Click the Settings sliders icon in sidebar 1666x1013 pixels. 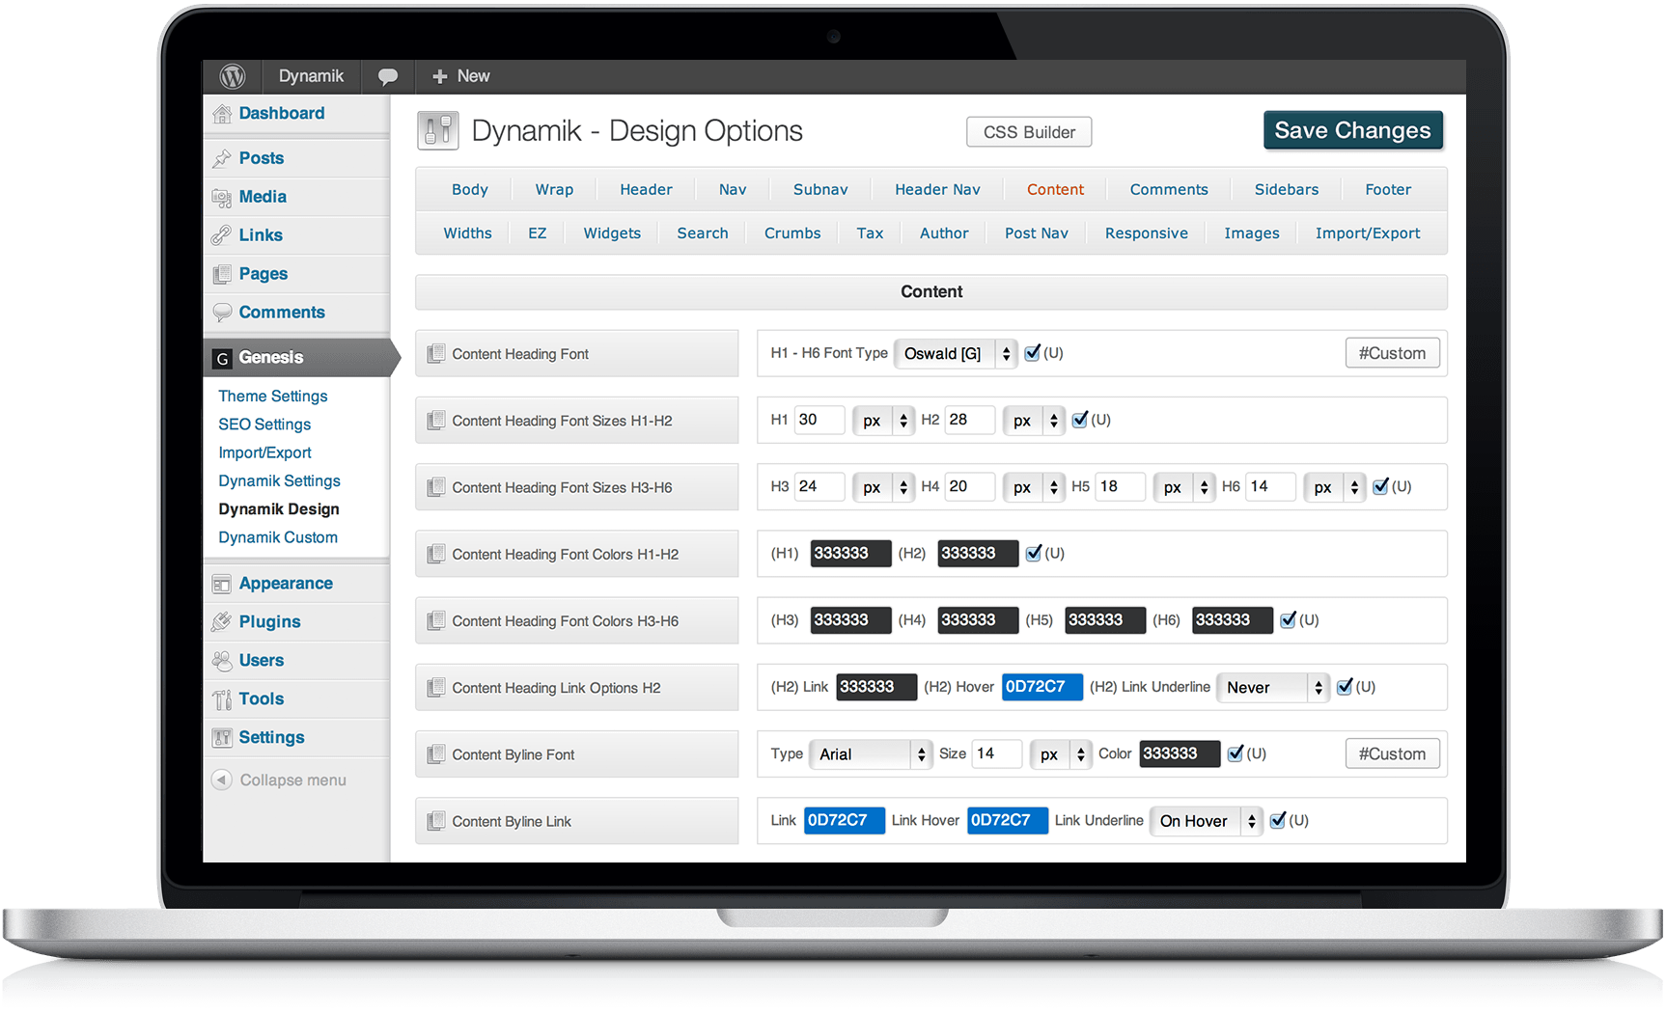(222, 738)
